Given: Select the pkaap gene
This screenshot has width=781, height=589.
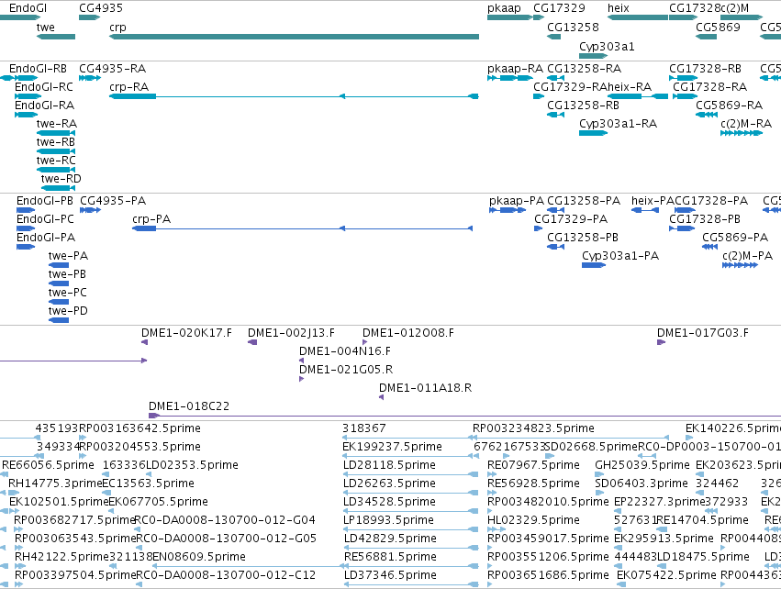Looking at the screenshot, I should coord(509,17).
